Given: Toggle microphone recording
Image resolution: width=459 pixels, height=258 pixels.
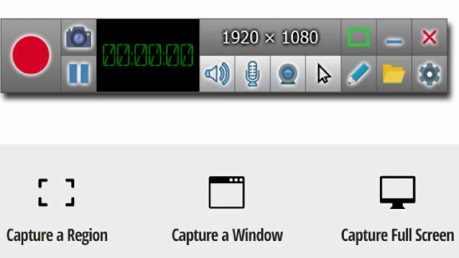Looking at the screenshot, I should 252,74.
